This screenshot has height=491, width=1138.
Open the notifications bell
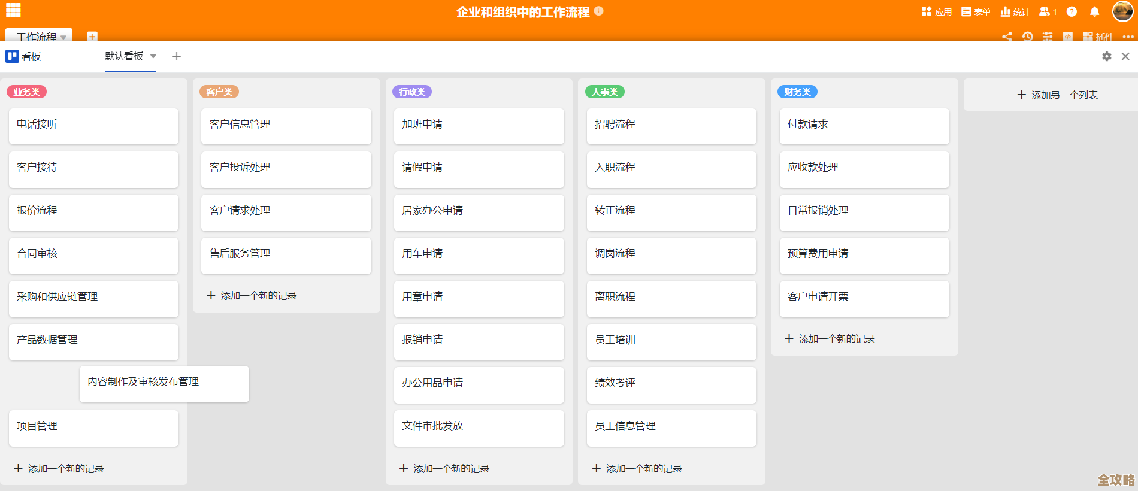point(1094,11)
